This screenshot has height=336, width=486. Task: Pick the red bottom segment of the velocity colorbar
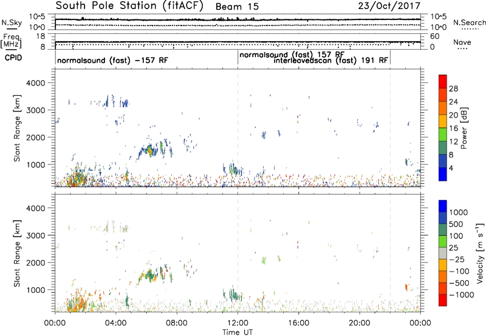(443, 300)
